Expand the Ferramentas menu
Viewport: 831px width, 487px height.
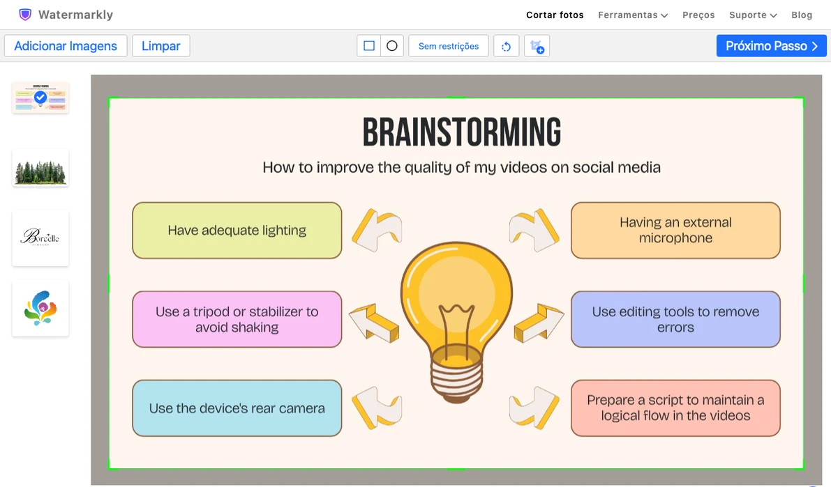coord(633,15)
